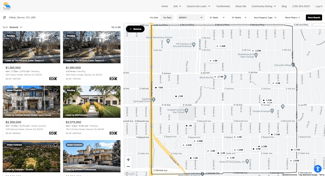Click the Steck Elementary School map pin
The height and width of the screenshot is (176, 325).
coord(168,41)
